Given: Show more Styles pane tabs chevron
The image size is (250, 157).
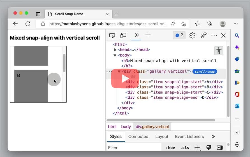Looking at the screenshot, I should pos(213,137).
